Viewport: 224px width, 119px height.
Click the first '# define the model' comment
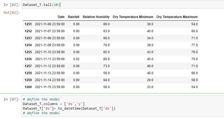tap(41, 99)
